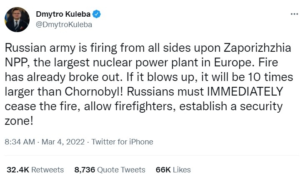Open the Twitter for iPhone source link
This screenshot has height=182, width=308.
(x=122, y=142)
